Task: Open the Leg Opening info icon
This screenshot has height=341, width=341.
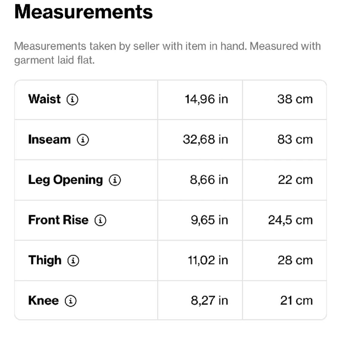Action: 115,180
